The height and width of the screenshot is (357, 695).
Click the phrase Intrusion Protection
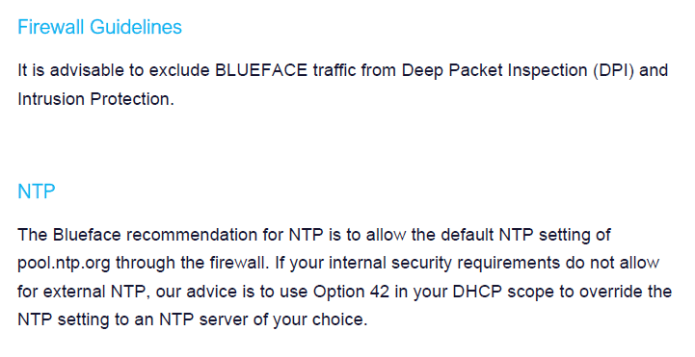tap(95, 99)
